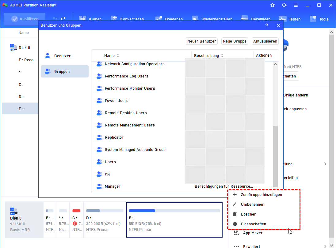The height and width of the screenshot is (248, 336).
Task: Sort by Name column arrows
Action: click(x=118, y=56)
